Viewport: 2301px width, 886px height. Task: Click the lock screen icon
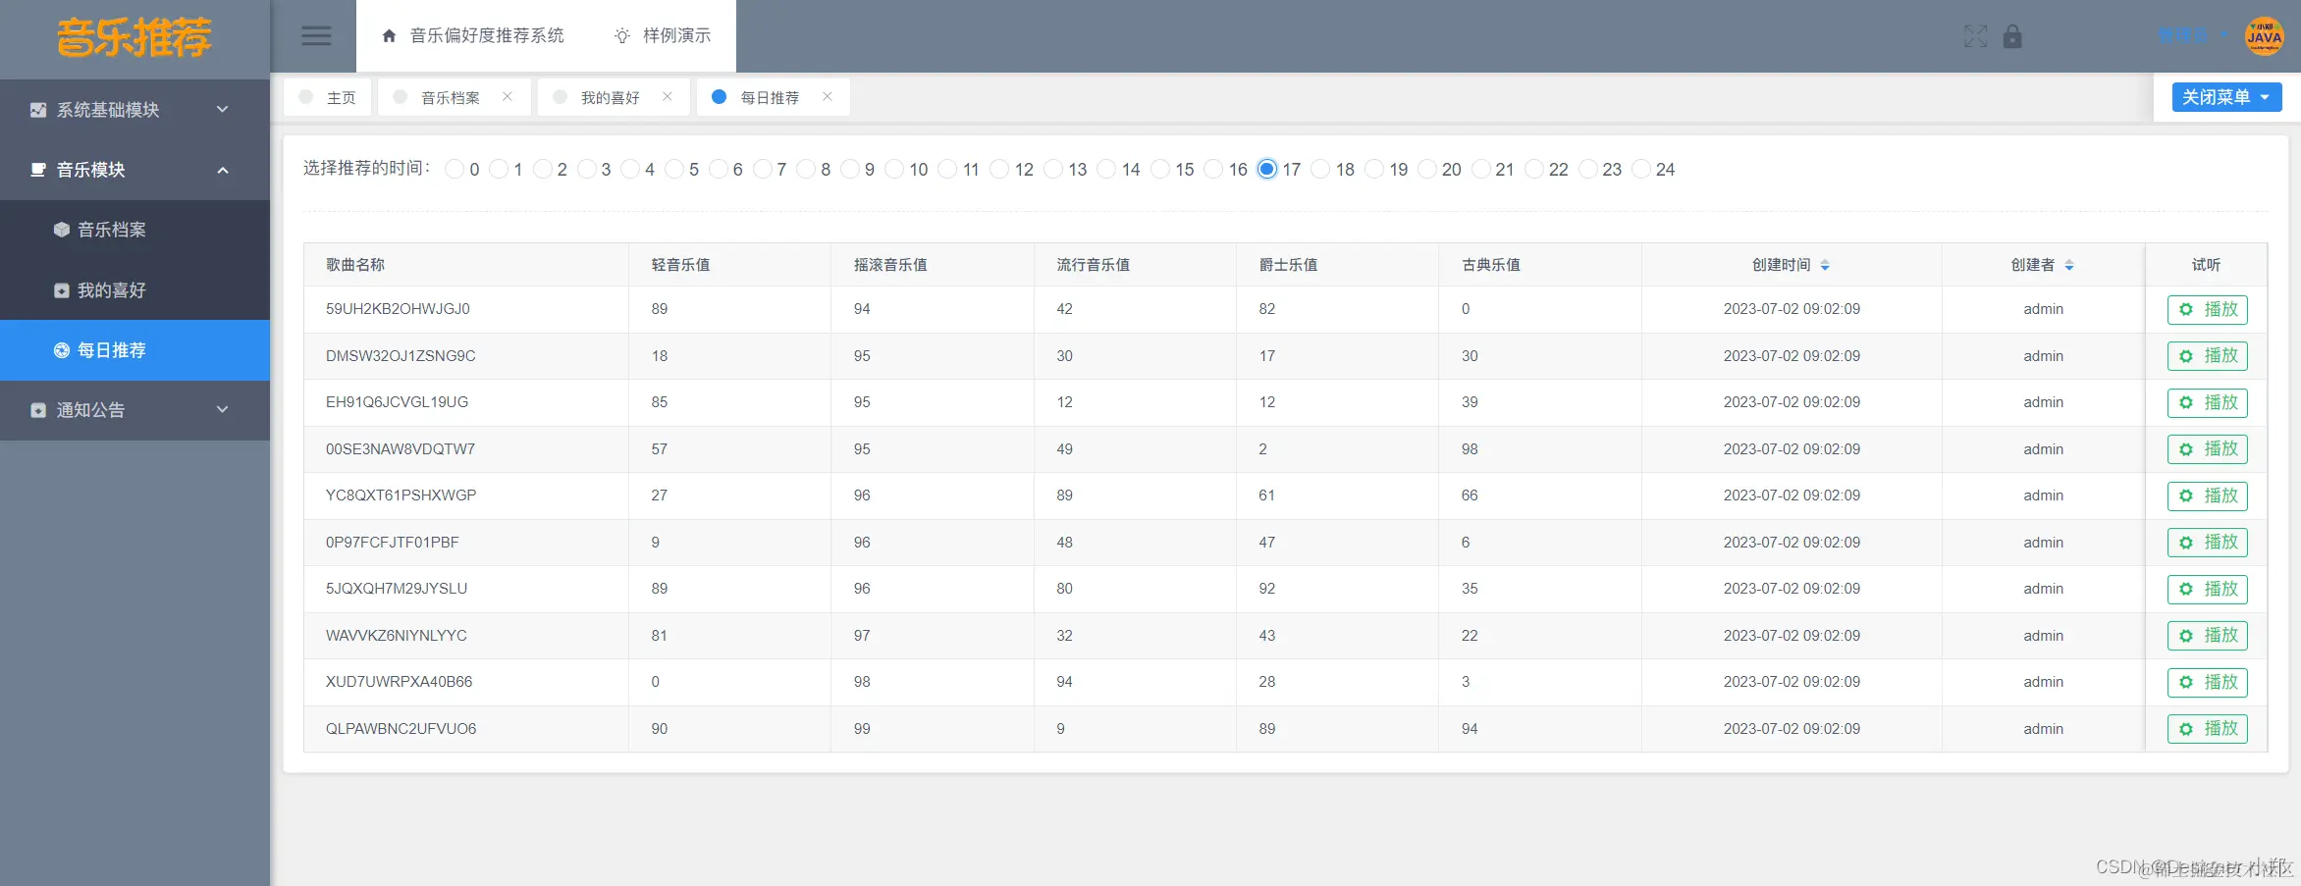pyautogui.click(x=2012, y=36)
